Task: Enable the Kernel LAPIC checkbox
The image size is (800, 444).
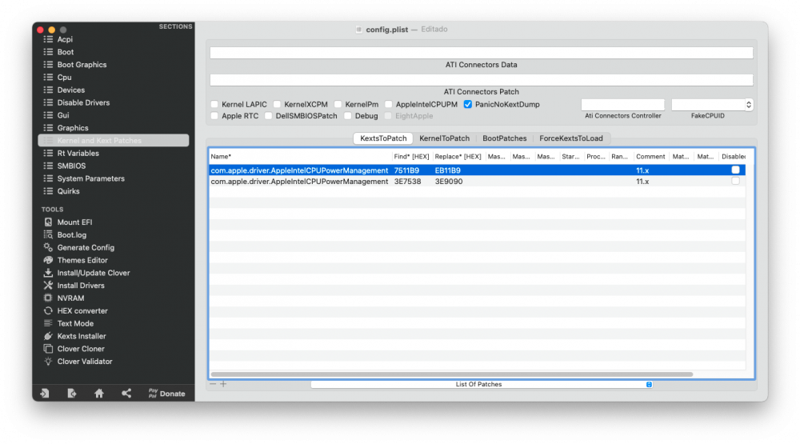Action: click(x=214, y=105)
